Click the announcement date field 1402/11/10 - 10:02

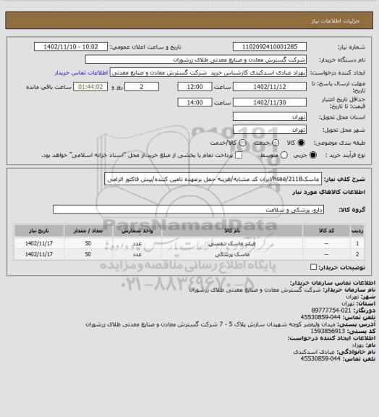click(x=71, y=46)
